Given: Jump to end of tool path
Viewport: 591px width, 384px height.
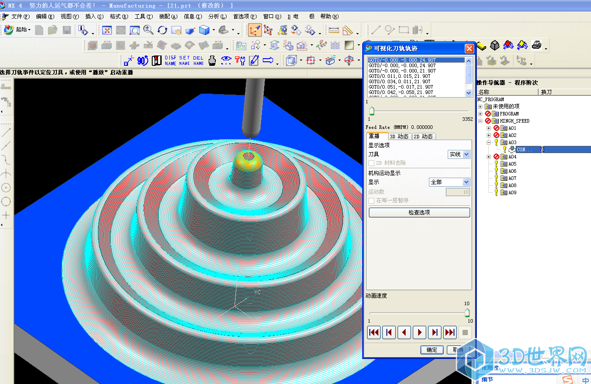Looking at the screenshot, I should point(450,333).
